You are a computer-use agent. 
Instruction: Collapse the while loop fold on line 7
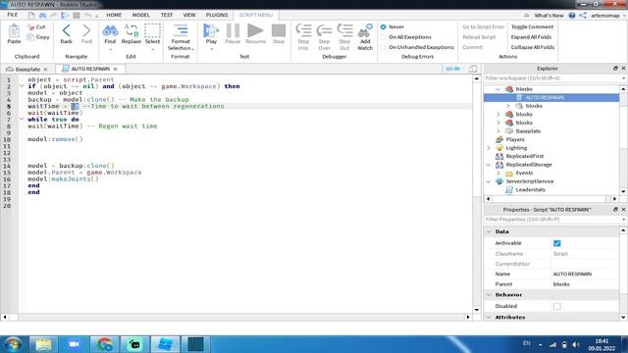(x=22, y=120)
